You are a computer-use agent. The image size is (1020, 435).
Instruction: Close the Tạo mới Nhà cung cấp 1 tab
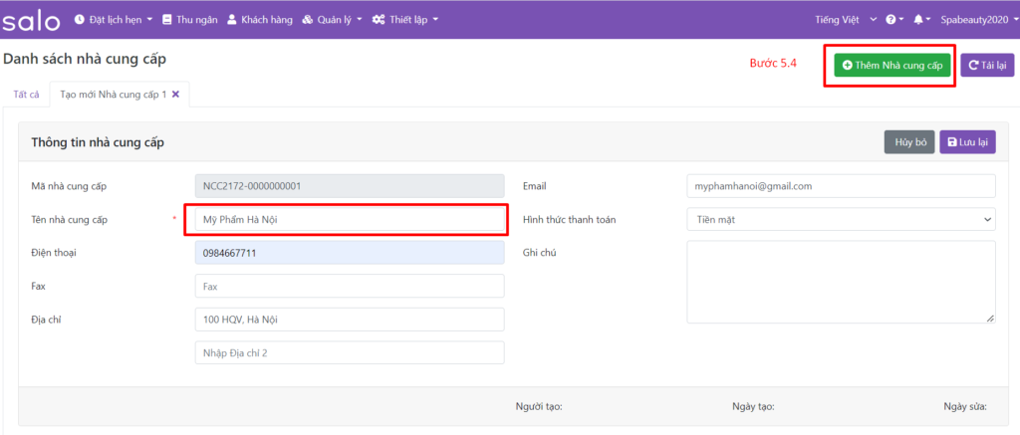pos(176,95)
